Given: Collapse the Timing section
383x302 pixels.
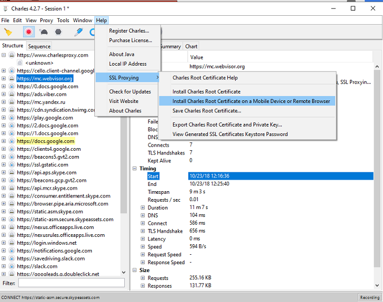Looking at the screenshot, I should (134, 169).
